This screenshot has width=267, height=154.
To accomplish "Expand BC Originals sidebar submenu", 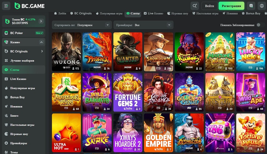I will point(42,51).
